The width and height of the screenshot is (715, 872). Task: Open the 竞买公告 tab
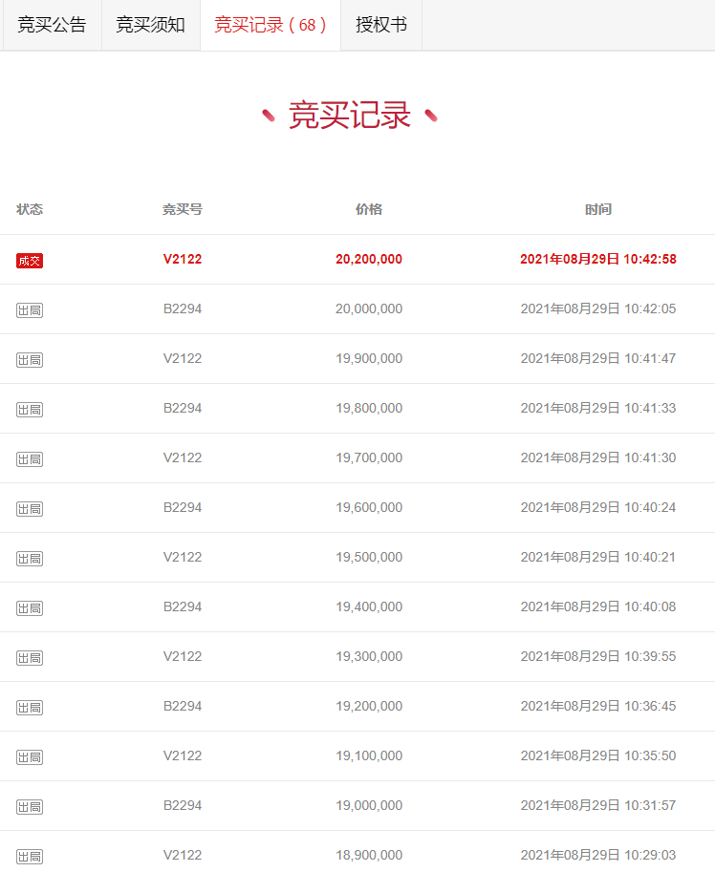(x=52, y=25)
